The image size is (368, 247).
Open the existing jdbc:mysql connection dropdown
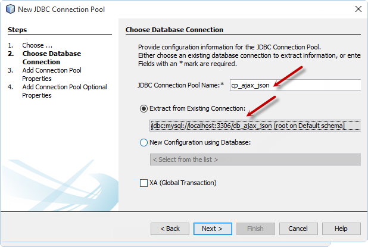click(255, 126)
